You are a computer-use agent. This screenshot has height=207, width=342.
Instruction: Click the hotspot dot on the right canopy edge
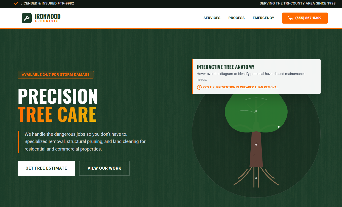point(279,127)
